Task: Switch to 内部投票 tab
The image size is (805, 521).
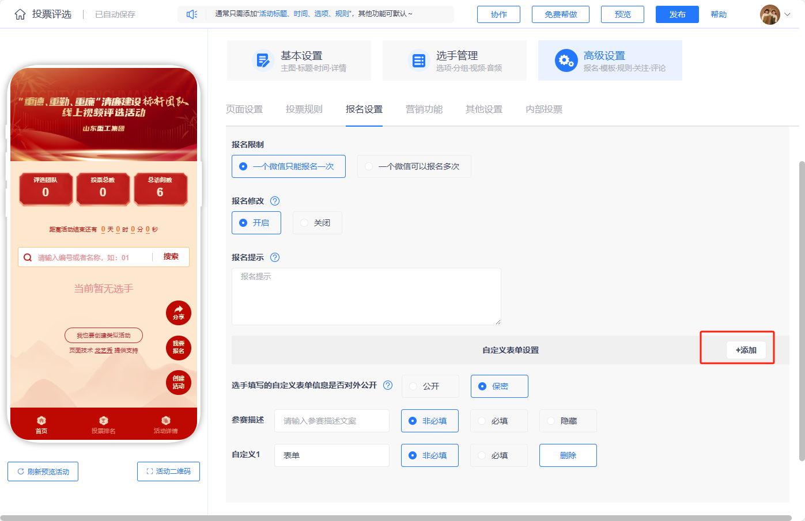Action: tap(544, 109)
